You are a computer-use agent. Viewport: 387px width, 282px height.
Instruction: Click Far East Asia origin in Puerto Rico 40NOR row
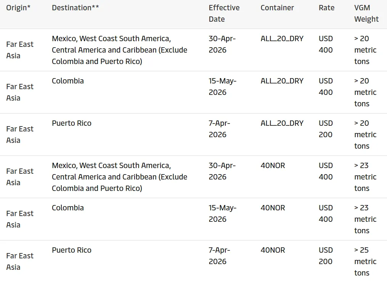[x=20, y=261]
